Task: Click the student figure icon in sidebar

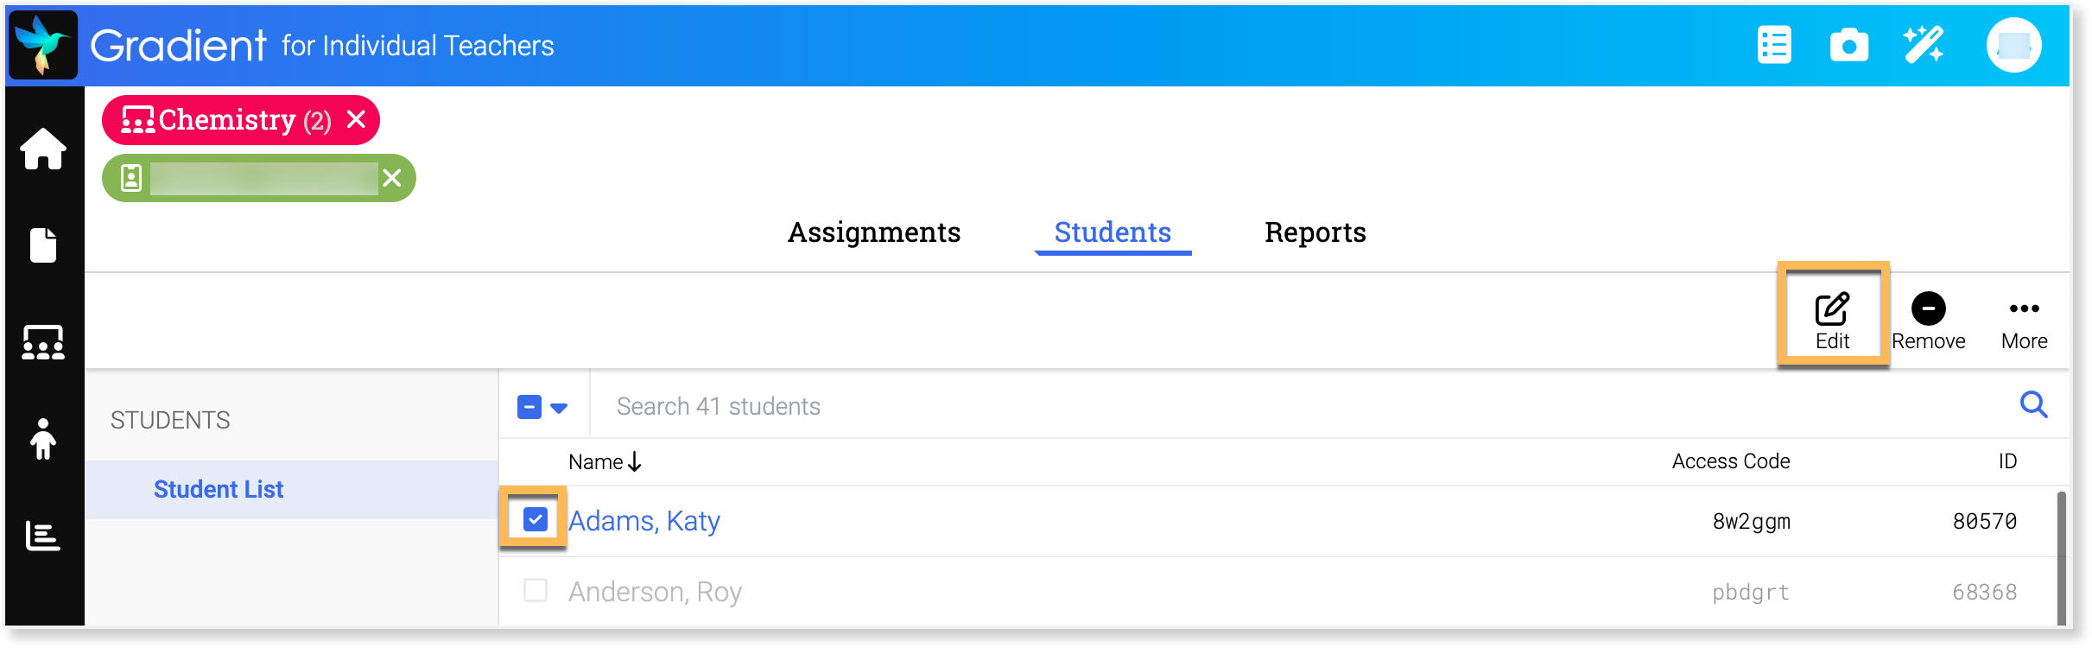Action: click(x=43, y=439)
